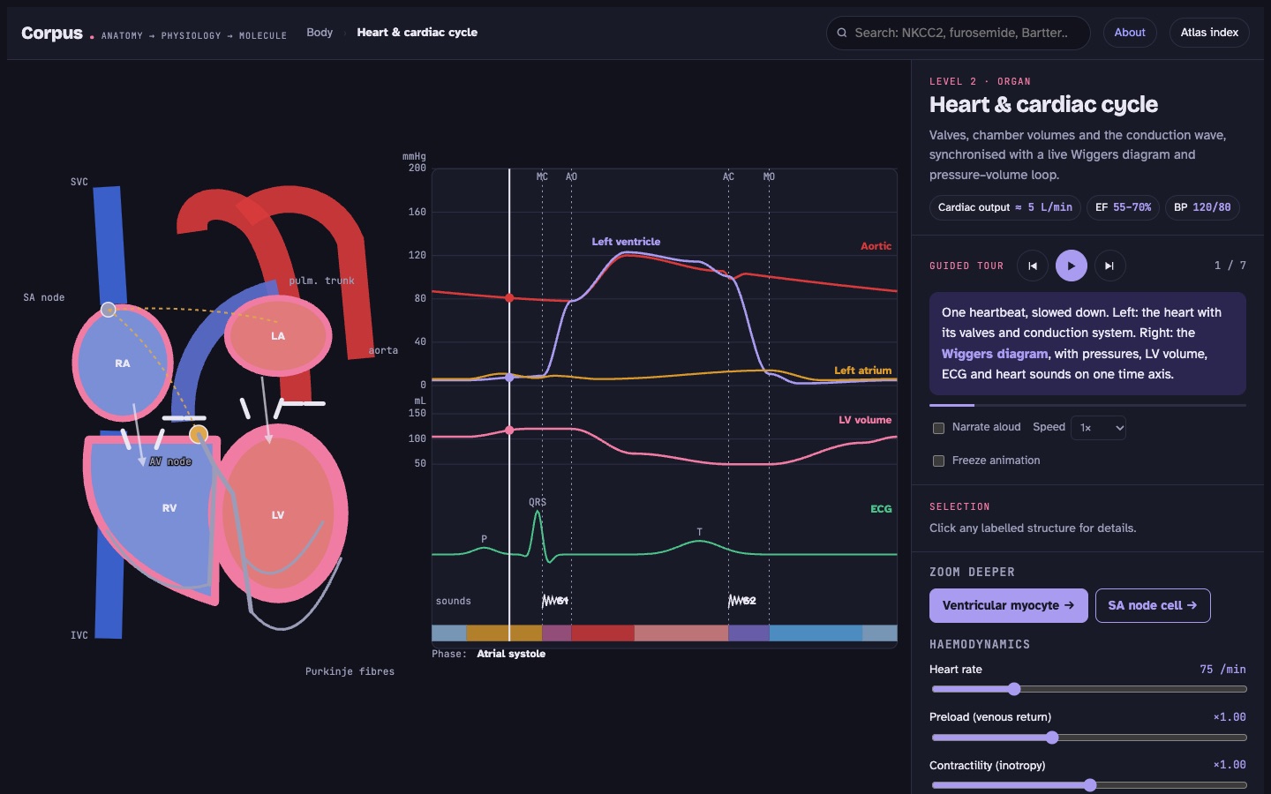Open the Speed dropdown
Screen dimensions: 1271x794
[1099, 428]
